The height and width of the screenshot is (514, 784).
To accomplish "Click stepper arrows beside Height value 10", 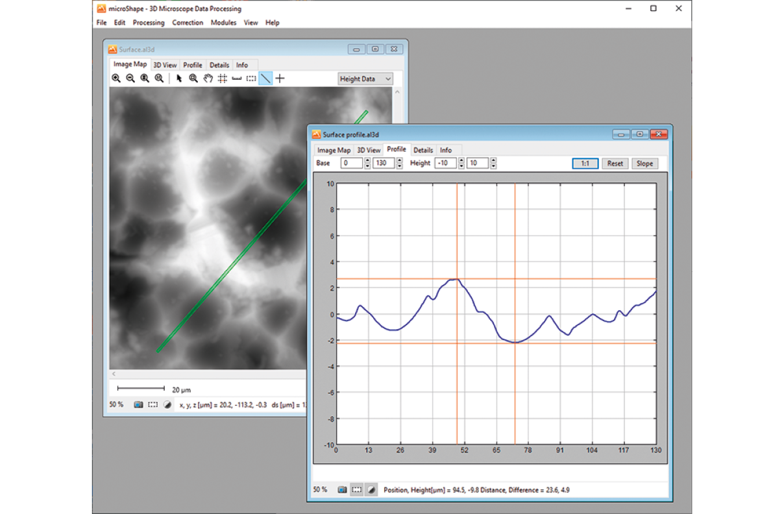I will (493, 164).
